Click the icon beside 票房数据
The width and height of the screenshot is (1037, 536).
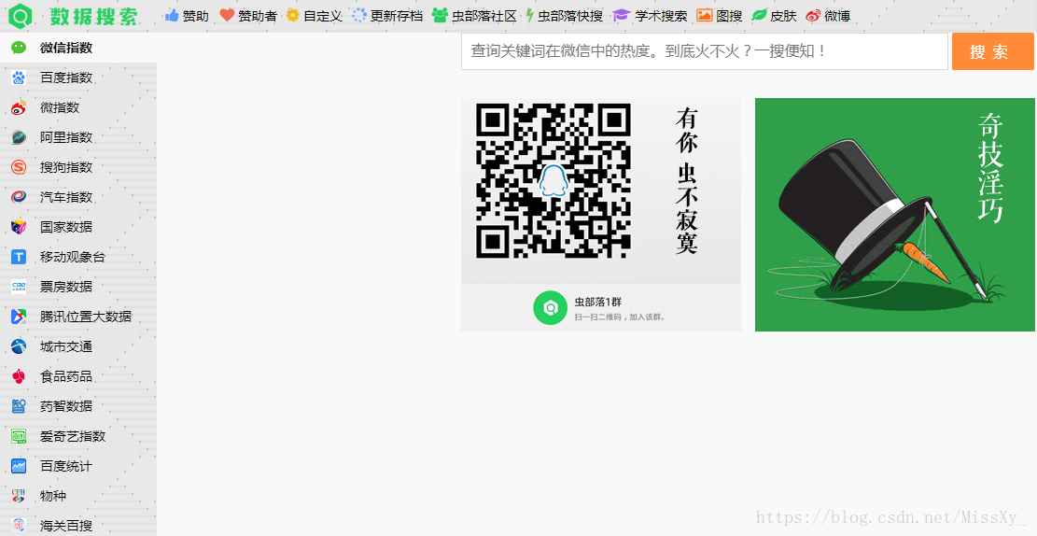coord(19,287)
